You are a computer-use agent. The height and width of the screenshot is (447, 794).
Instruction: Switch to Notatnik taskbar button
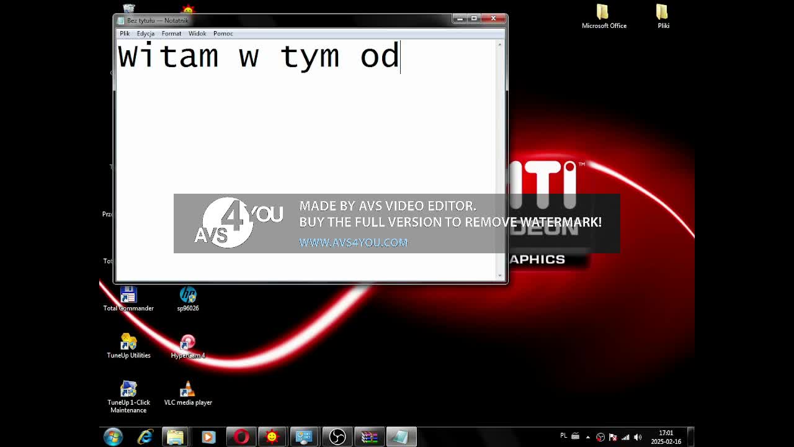(401, 437)
